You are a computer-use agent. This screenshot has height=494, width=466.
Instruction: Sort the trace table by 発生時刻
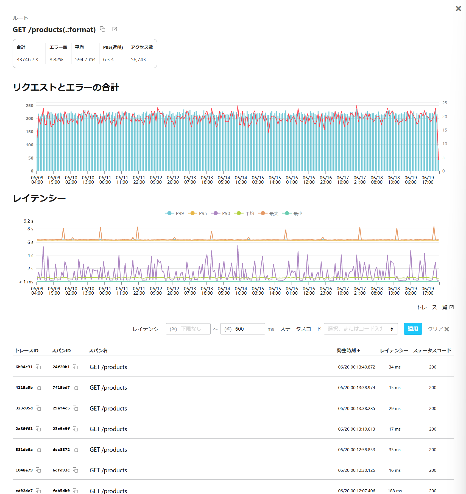click(348, 350)
